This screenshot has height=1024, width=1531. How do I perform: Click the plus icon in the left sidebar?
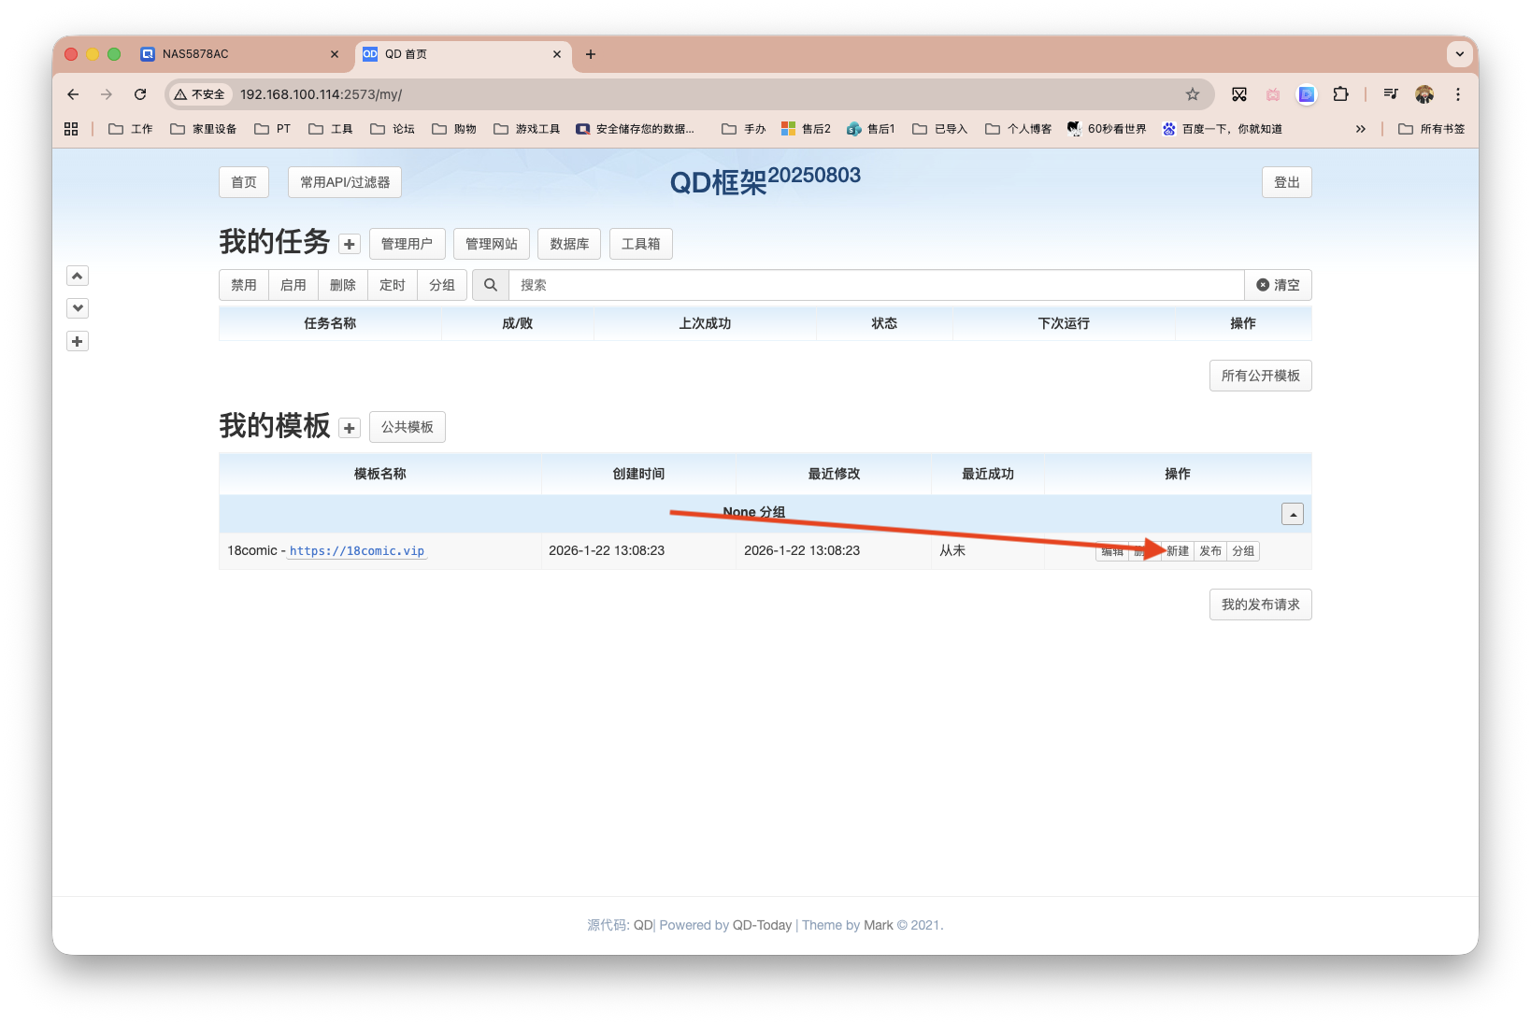point(78,341)
